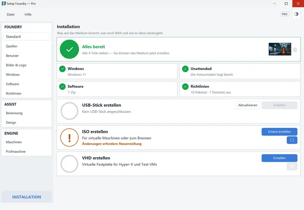Click 'Für virtuelle Maschinen oder zum Brennen' text

117,138
